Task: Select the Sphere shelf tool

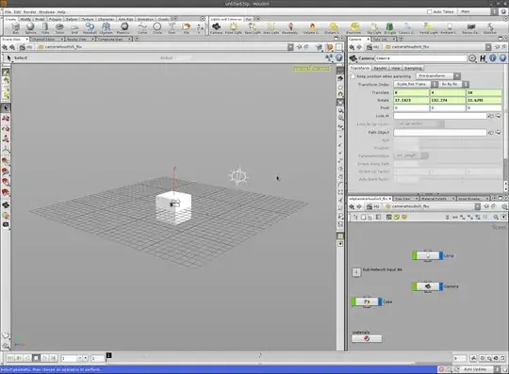Action: point(30,28)
